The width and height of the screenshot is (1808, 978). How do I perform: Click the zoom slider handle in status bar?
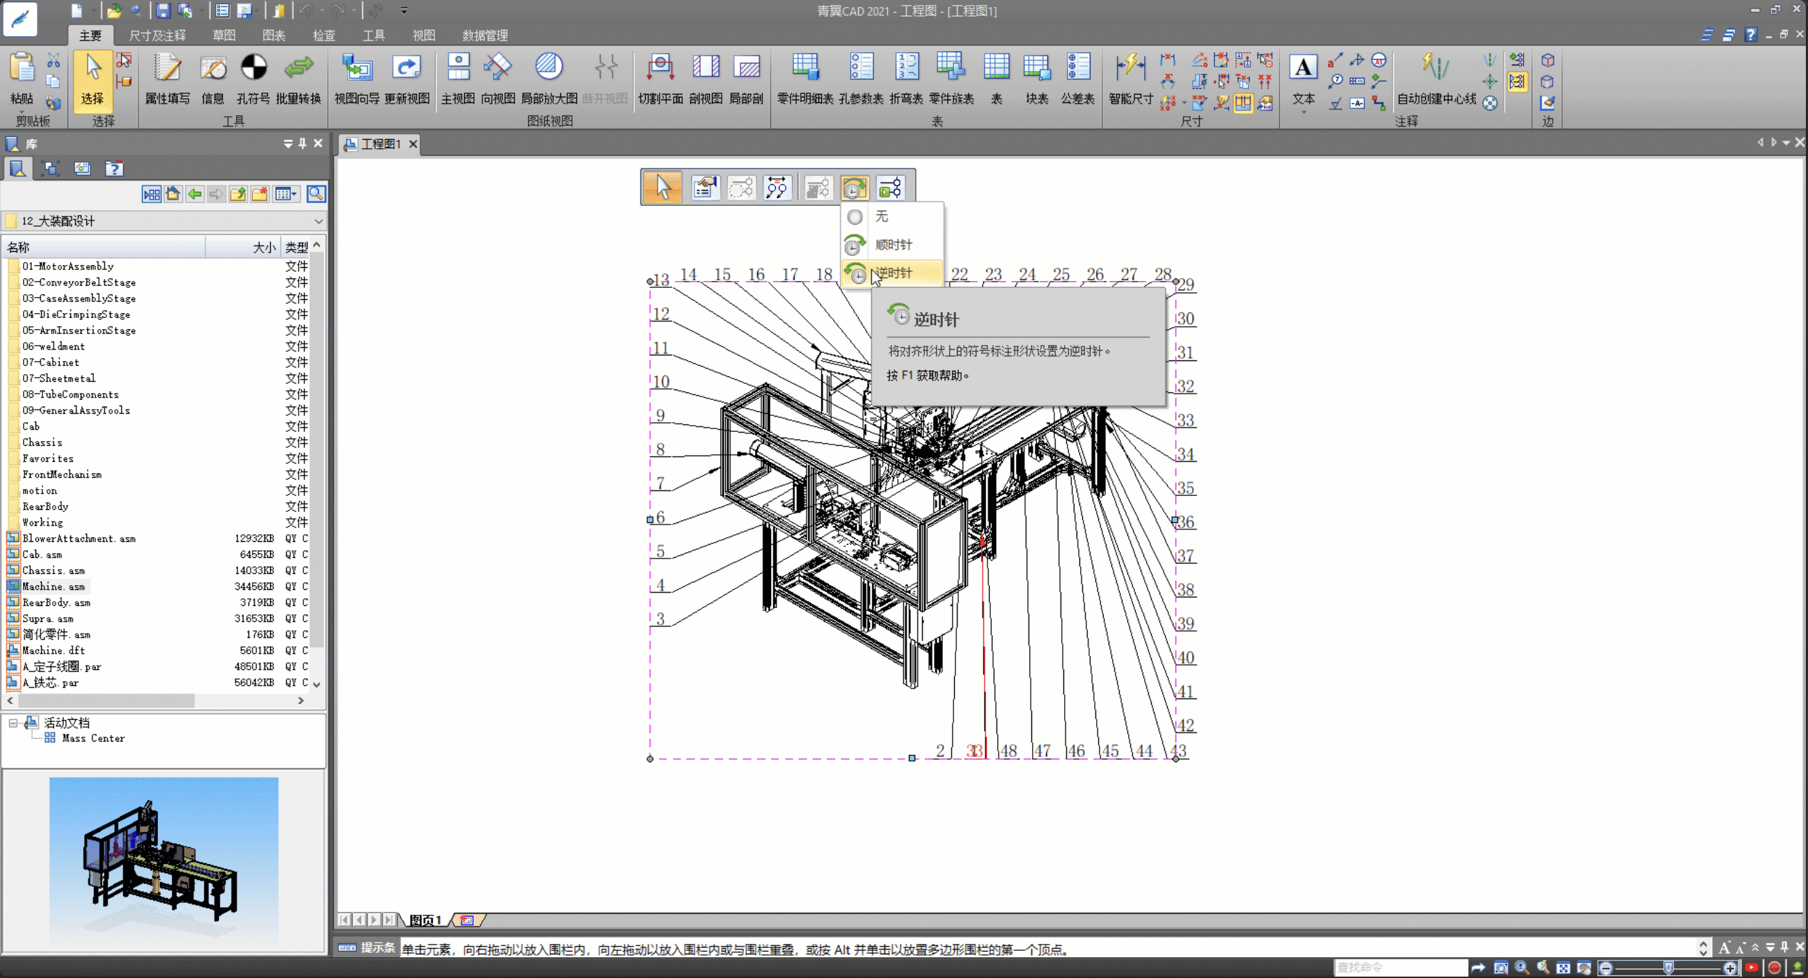[1668, 968]
